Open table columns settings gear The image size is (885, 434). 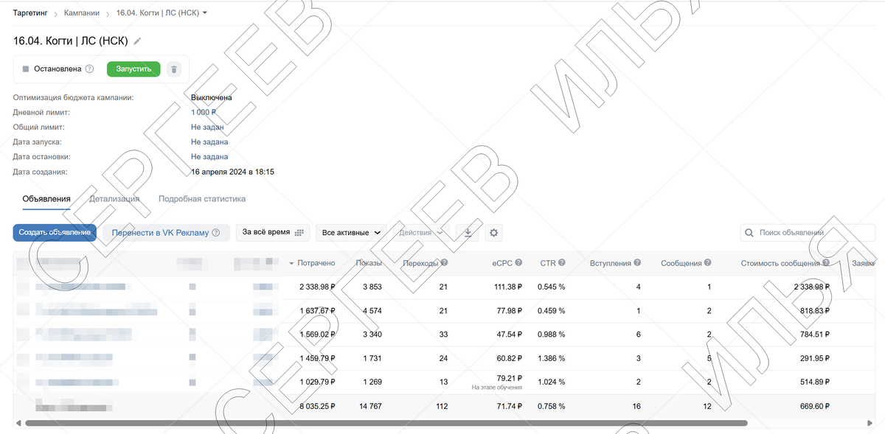click(494, 233)
